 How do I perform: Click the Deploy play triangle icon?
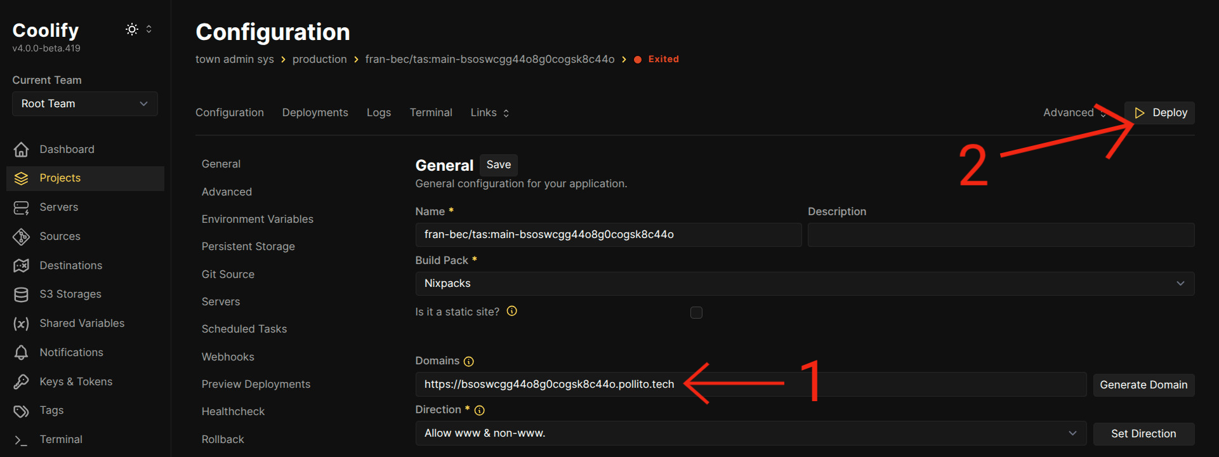click(1140, 112)
